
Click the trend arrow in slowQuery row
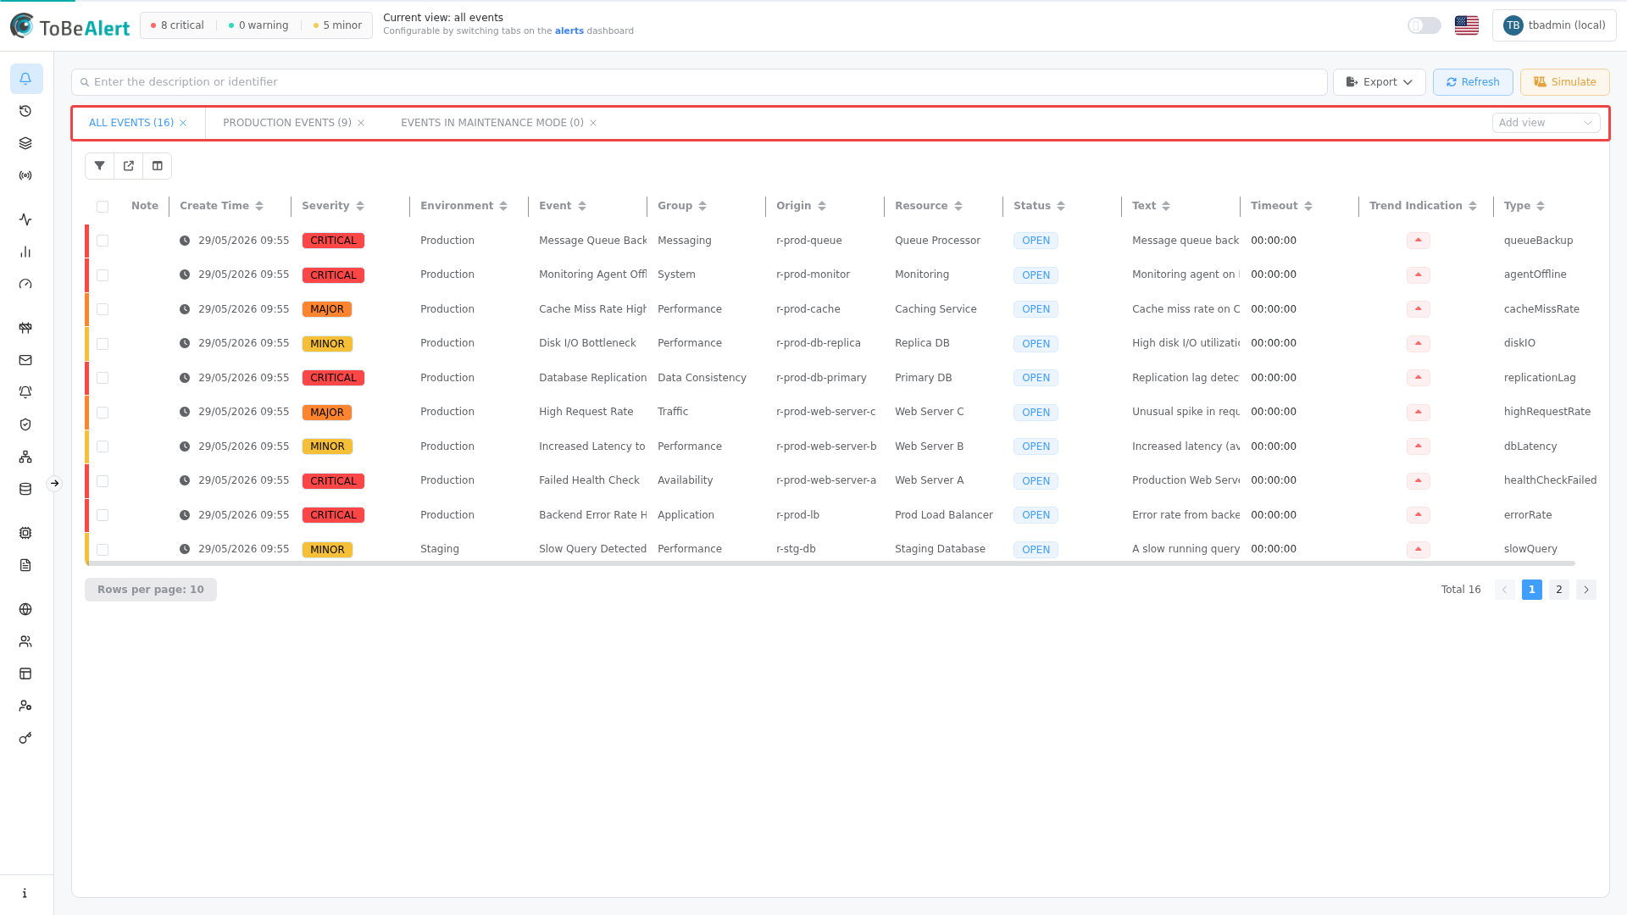pyautogui.click(x=1419, y=549)
